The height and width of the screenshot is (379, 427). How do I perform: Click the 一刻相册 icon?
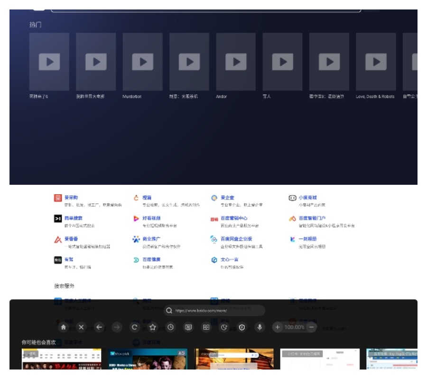pyautogui.click(x=292, y=239)
